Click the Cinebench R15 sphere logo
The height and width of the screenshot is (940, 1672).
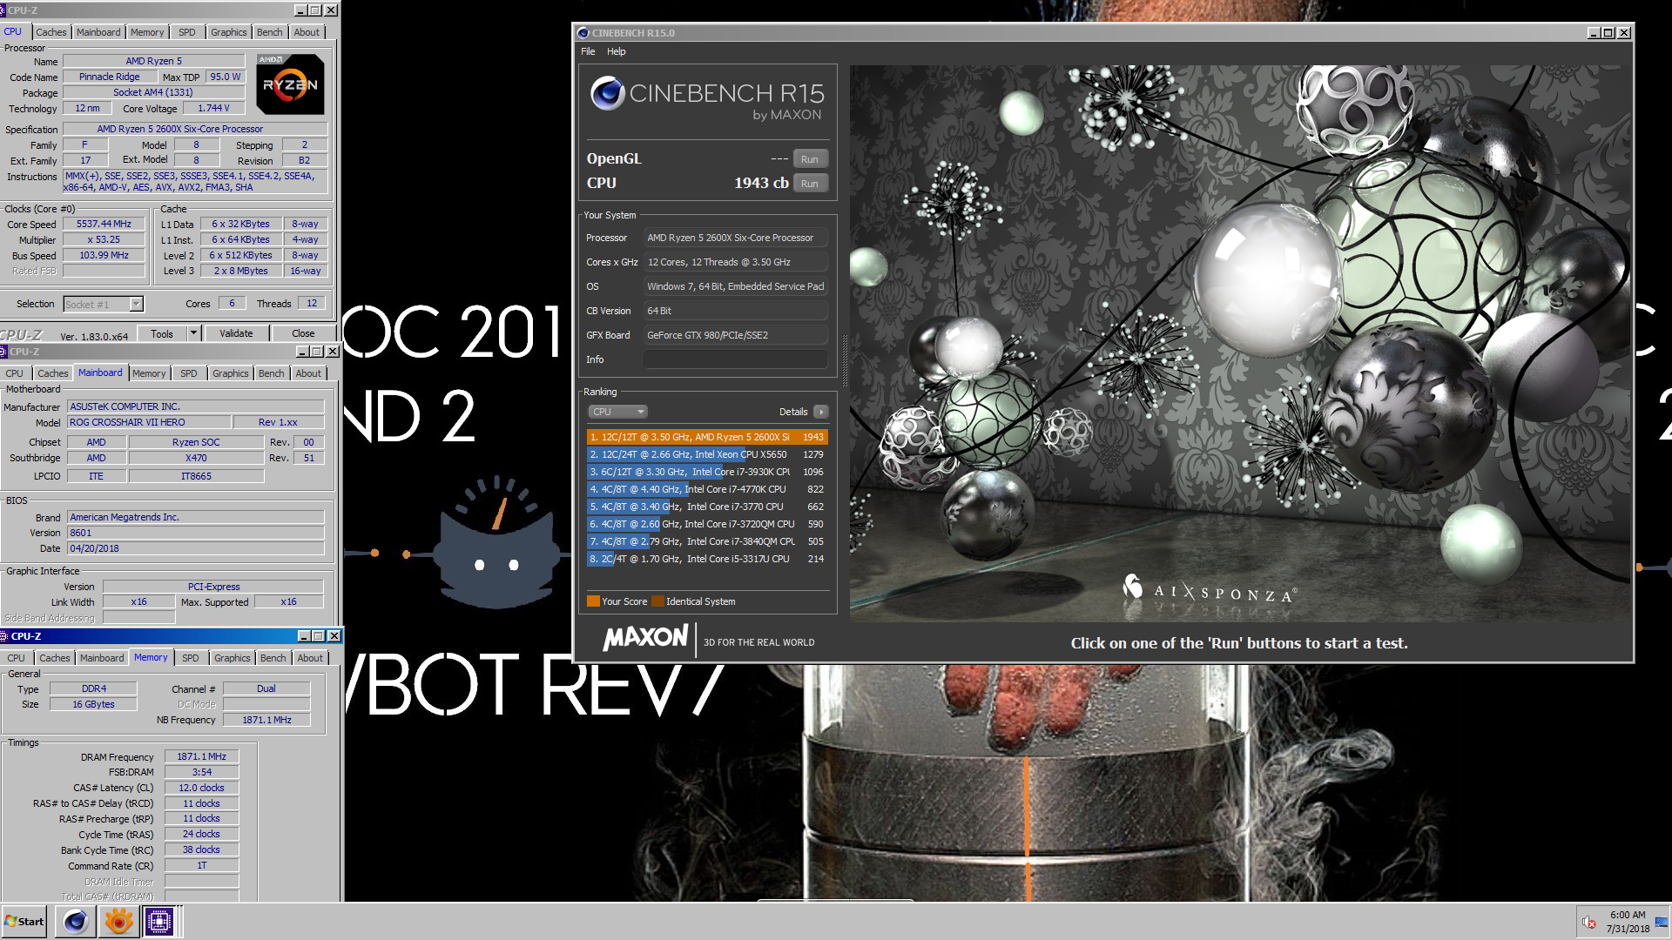click(x=607, y=93)
